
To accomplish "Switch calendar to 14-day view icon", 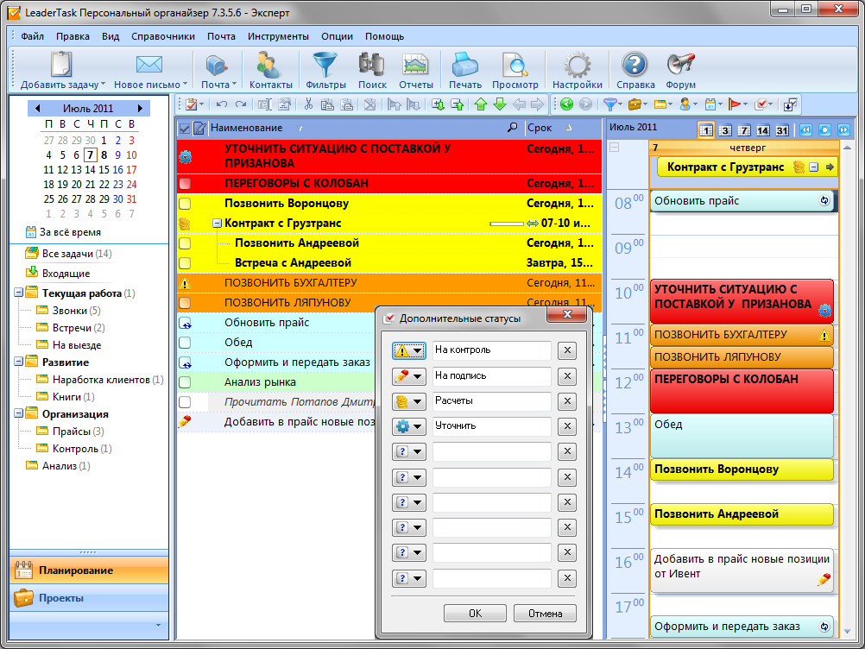I will click(x=763, y=130).
